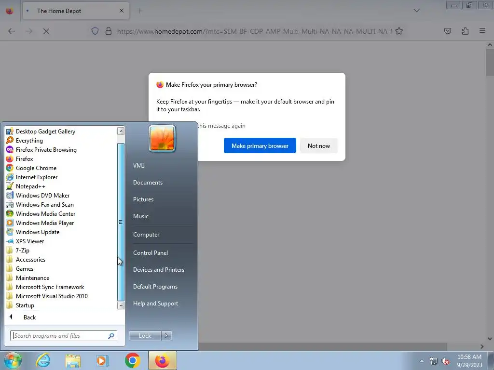Open Default Programs

(155, 287)
